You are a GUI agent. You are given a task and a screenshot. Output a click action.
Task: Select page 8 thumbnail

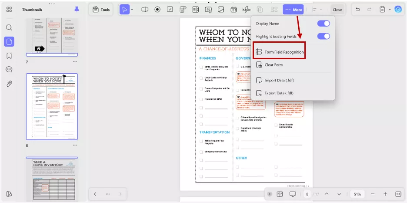tap(52, 107)
